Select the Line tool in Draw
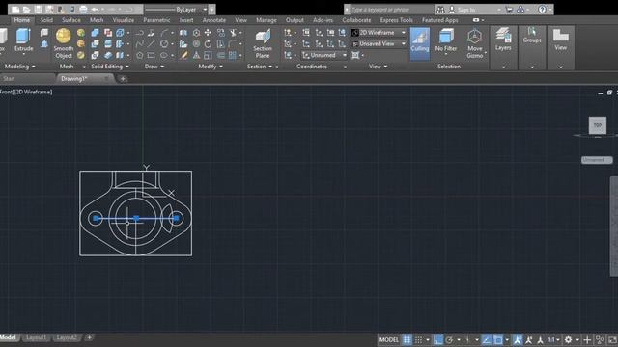618x347 pixels. point(152,44)
